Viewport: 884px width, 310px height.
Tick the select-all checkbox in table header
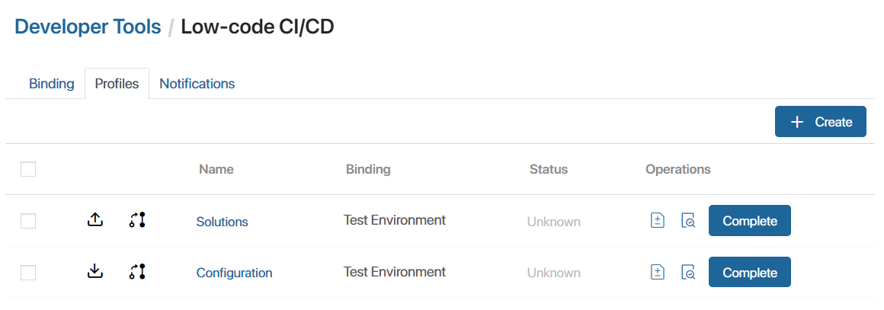pyautogui.click(x=28, y=169)
